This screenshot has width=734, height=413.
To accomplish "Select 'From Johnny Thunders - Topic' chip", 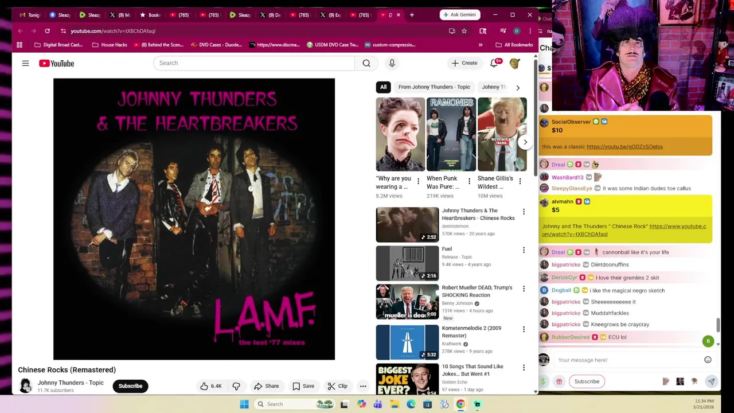I will tap(434, 87).
